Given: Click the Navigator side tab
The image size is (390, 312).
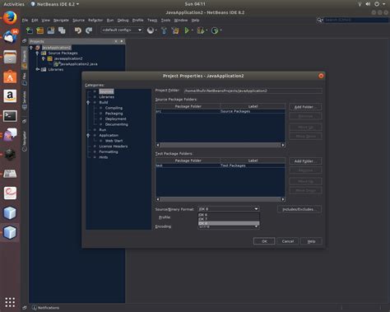Looking at the screenshot, I should [25, 141].
